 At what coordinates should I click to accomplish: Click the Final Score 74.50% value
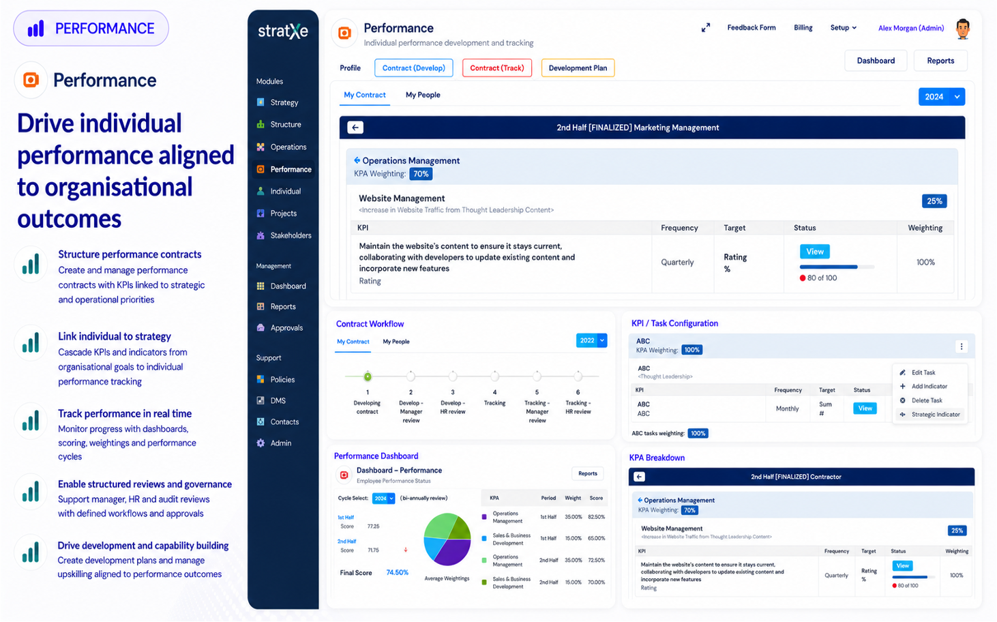(397, 573)
